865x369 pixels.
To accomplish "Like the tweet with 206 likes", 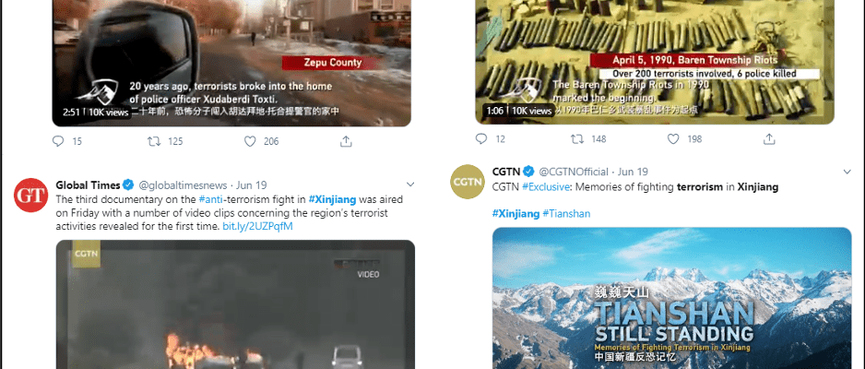I will 250,141.
